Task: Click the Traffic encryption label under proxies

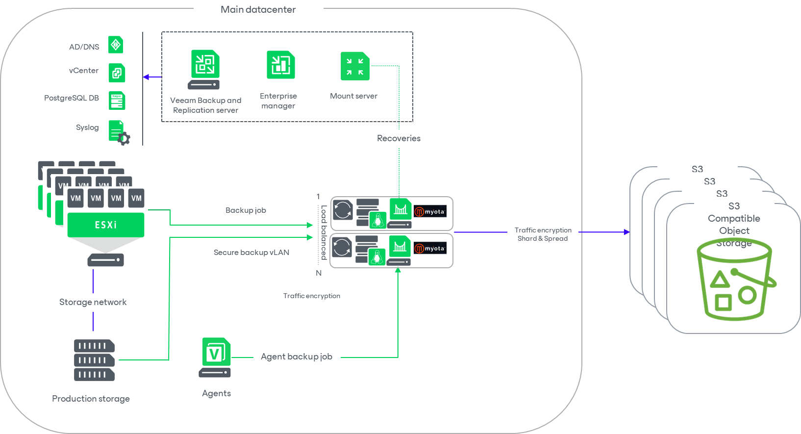Action: click(x=312, y=296)
